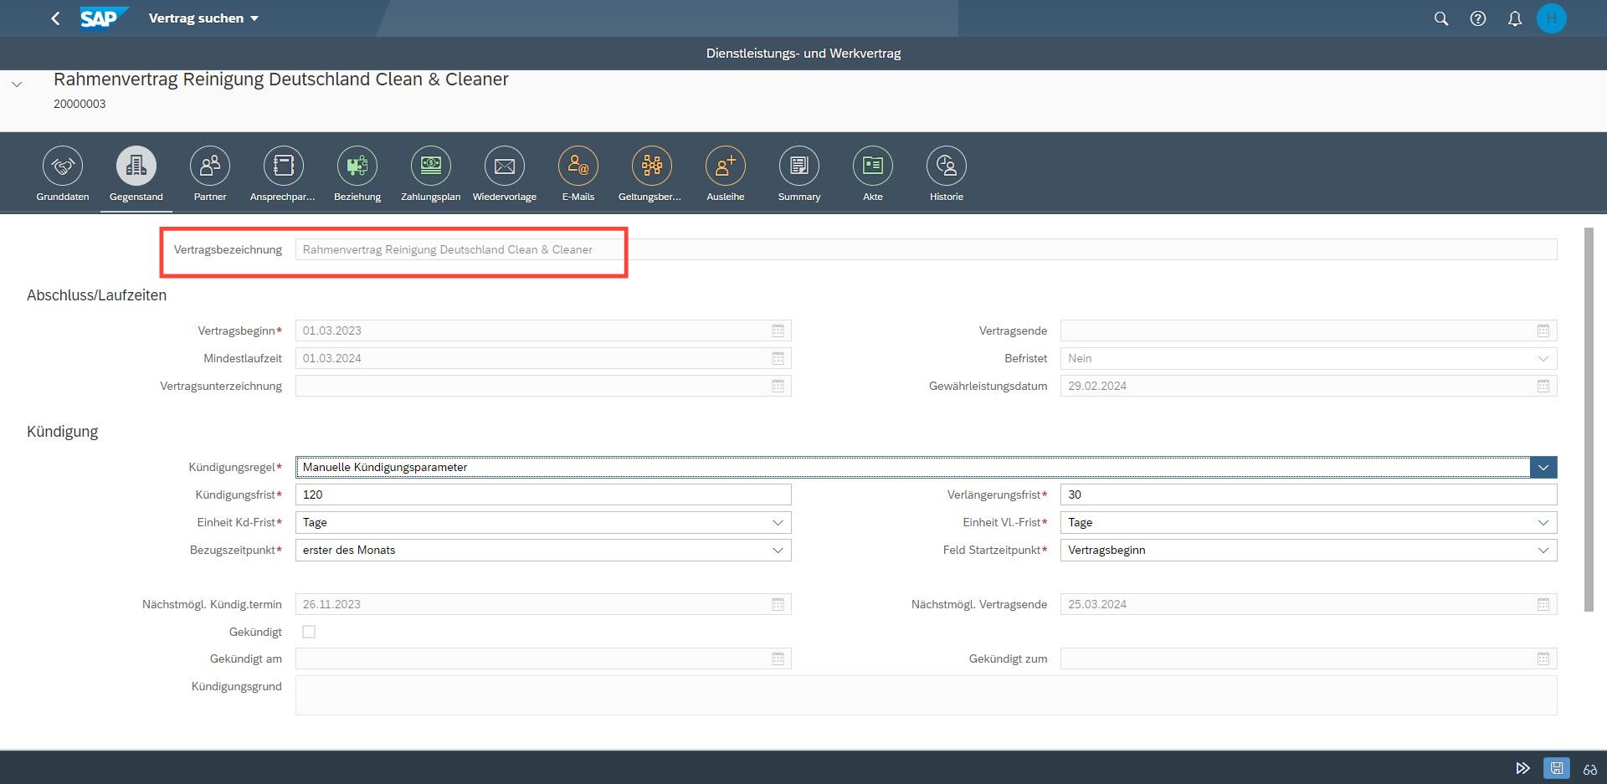This screenshot has height=784, width=1607.
Task: Open calendar for Vertragsunterzeichnung
Action: (778, 386)
